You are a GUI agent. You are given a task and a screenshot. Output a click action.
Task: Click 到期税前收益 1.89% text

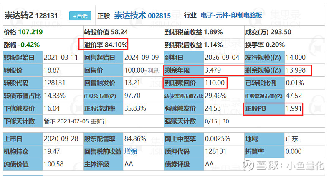click(x=194, y=32)
